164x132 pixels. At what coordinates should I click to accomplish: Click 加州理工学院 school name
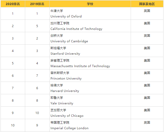tap(60, 23)
